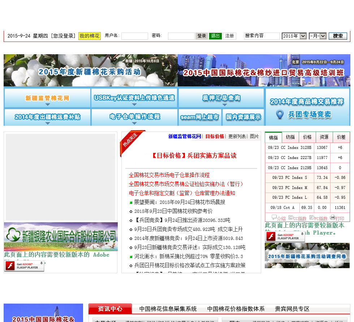Open 电子仓单和指定交割（监管）仓库管理办法通知 link
354x322 pixels.
(x=182, y=193)
